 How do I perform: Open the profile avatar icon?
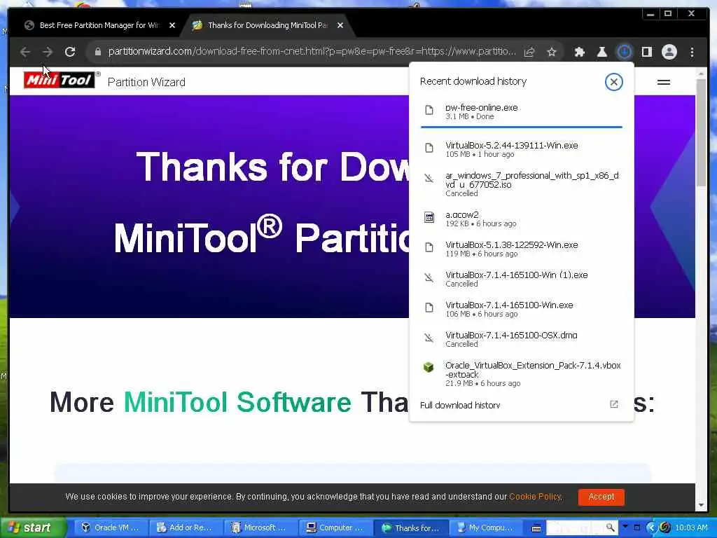[669, 52]
